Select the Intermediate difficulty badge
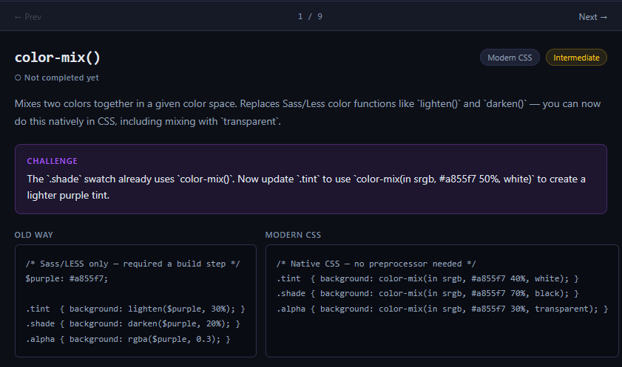The width and height of the screenshot is (622, 367). click(576, 58)
